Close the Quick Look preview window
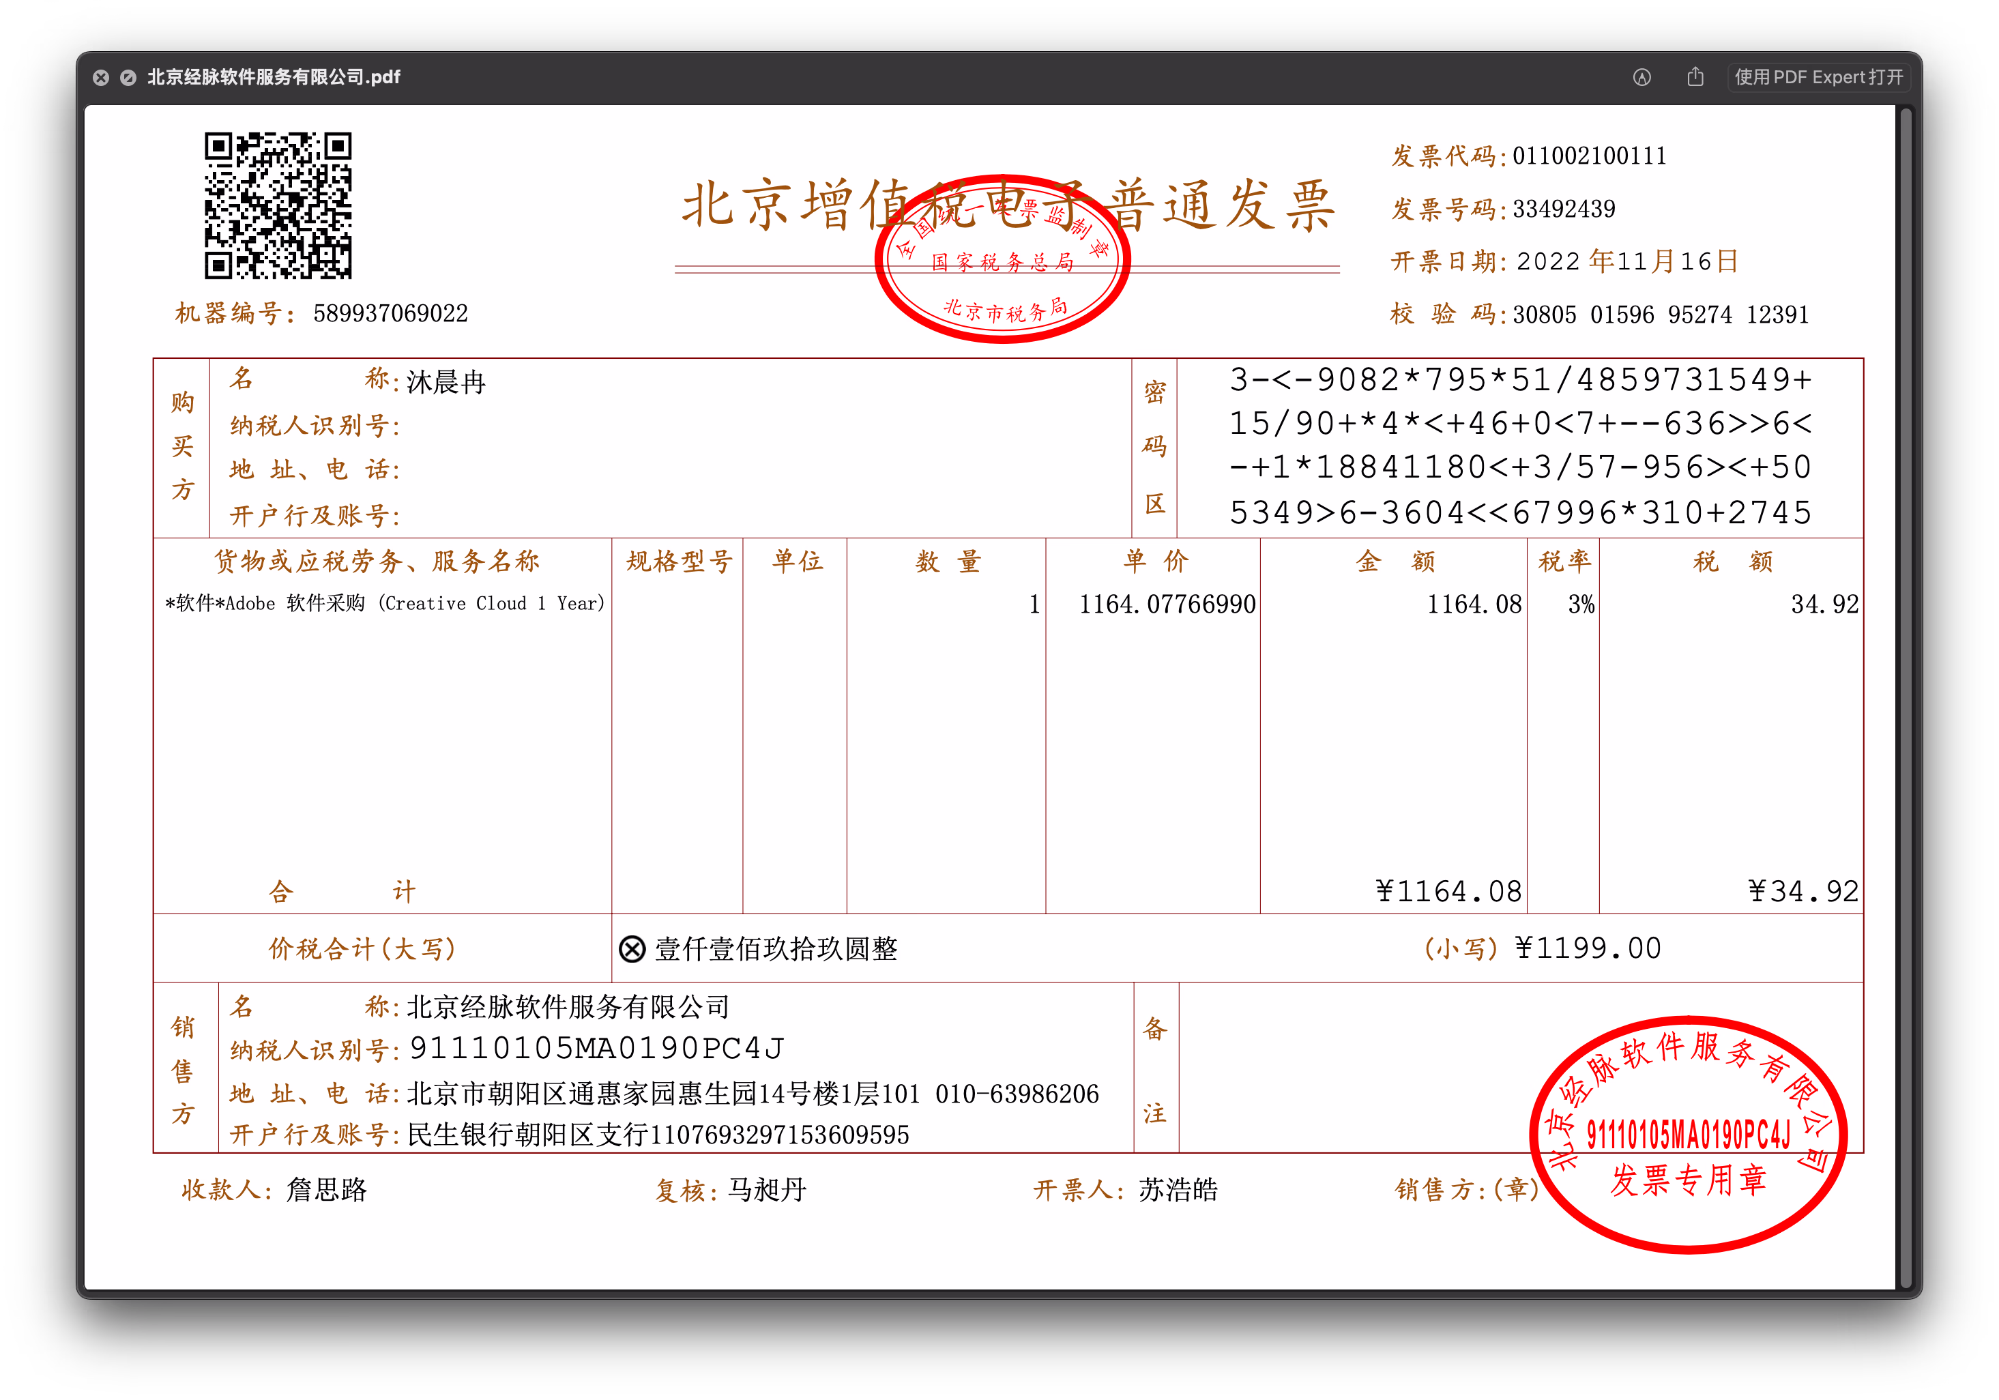The image size is (1999, 1400). pos(101,78)
